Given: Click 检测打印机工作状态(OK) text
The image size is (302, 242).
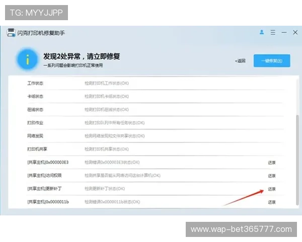Looking at the screenshot, I should (107, 83).
